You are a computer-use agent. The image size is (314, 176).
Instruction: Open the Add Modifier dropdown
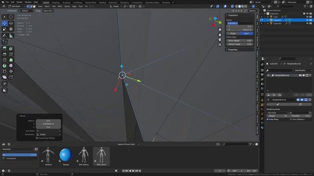coord(301,70)
